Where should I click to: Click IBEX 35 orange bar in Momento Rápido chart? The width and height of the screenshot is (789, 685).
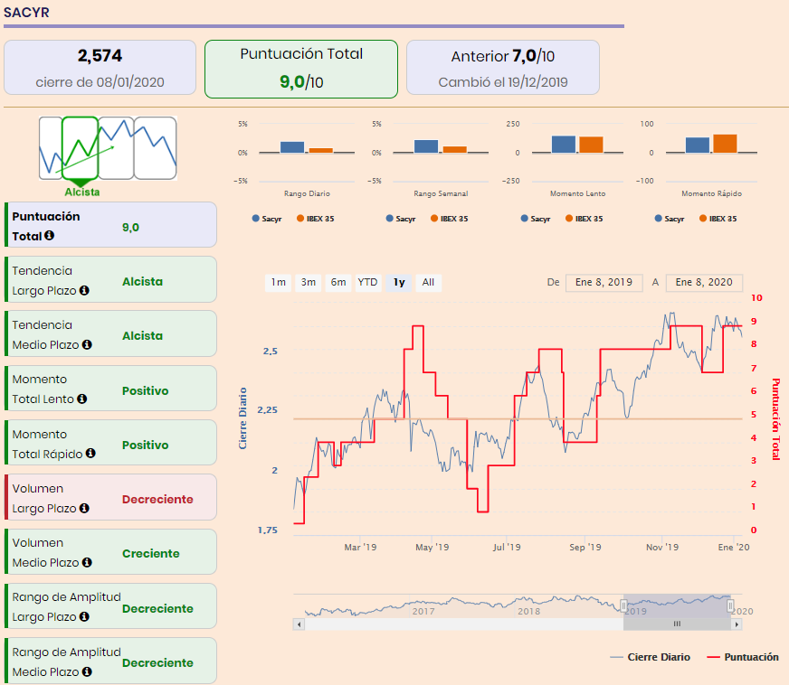pyautogui.click(x=725, y=143)
